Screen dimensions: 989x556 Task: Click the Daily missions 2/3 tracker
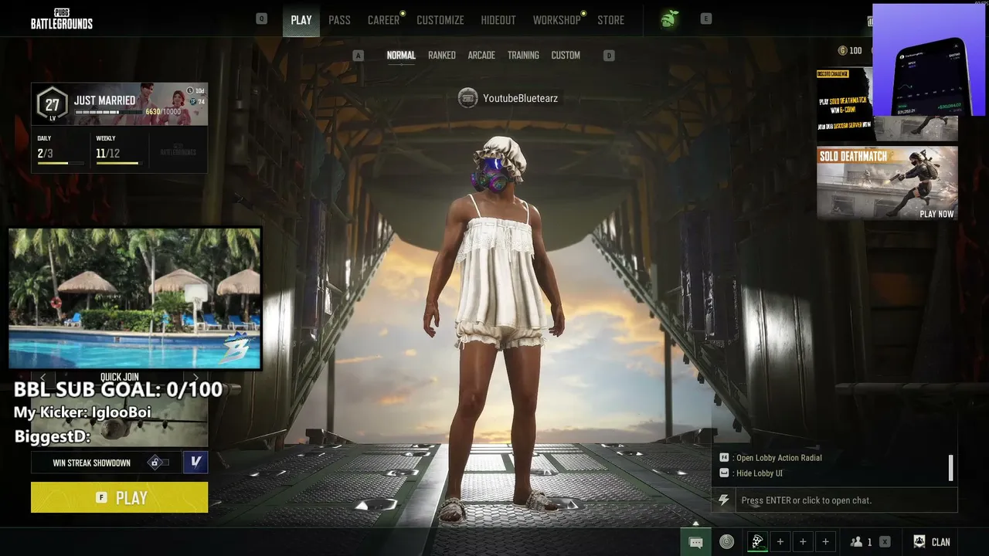[60, 150]
